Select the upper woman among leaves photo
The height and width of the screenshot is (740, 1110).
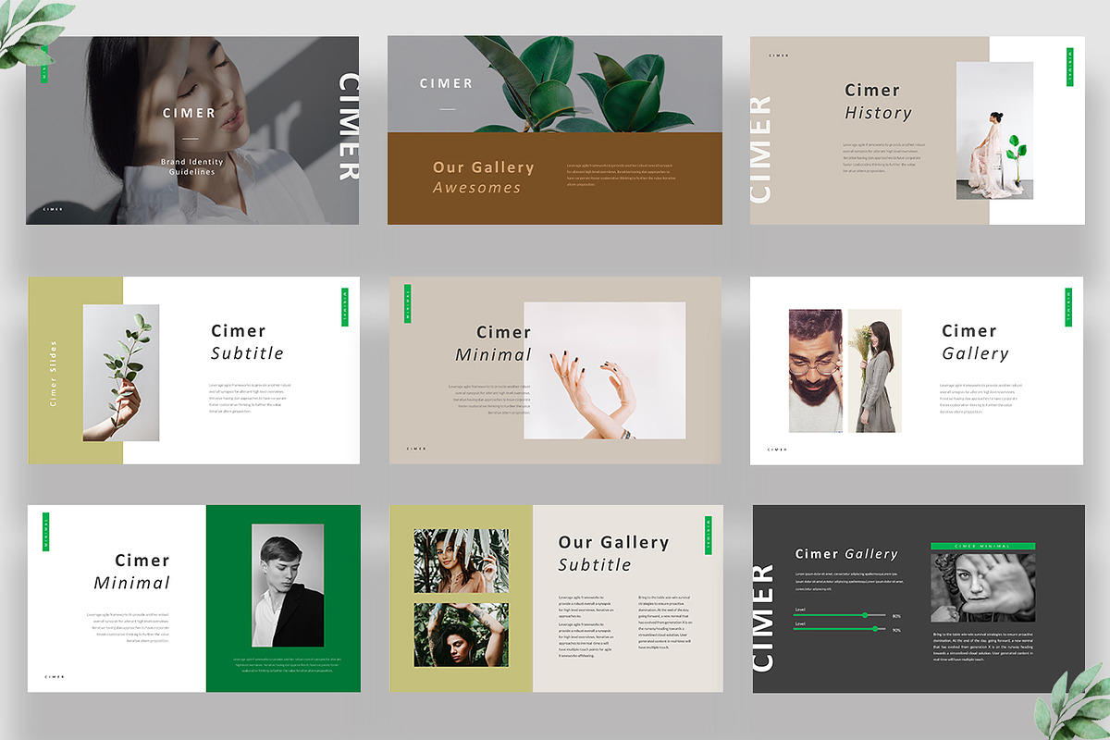tap(461, 561)
